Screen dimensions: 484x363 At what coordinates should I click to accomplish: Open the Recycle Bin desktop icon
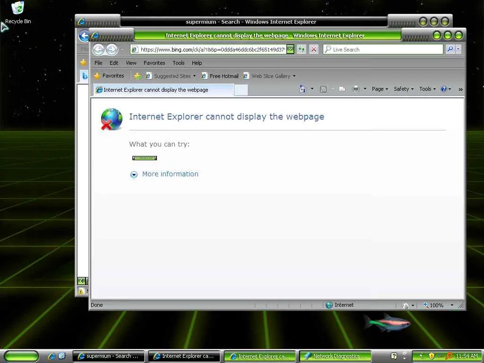click(x=18, y=12)
